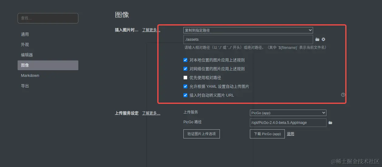Click the 下载 PicGo (app) button
This screenshot has width=382, height=167.
(267, 134)
